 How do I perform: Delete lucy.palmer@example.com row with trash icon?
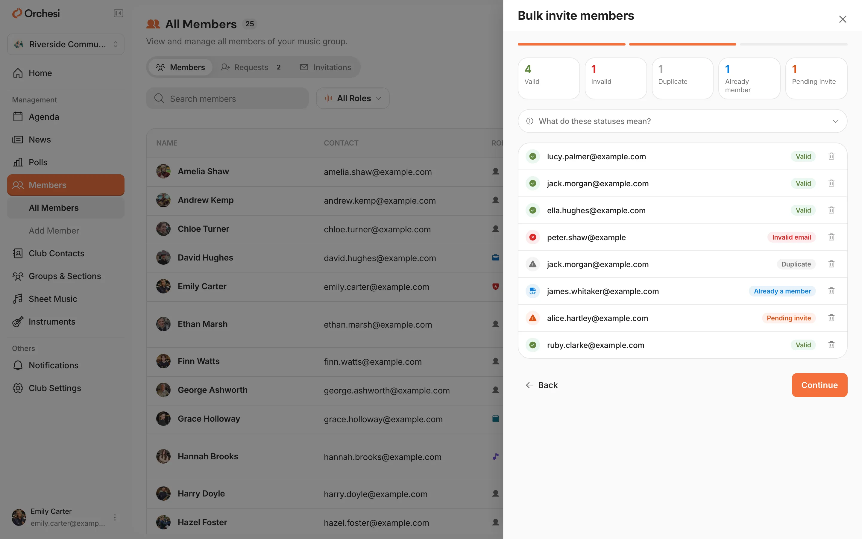(x=831, y=156)
